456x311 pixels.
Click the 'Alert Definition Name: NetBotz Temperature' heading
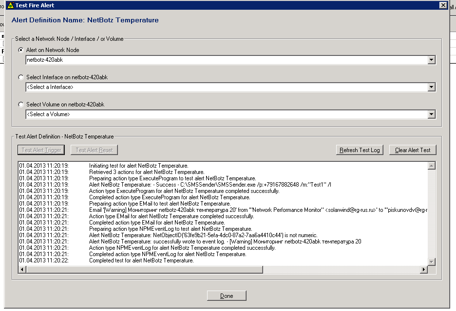pos(85,20)
